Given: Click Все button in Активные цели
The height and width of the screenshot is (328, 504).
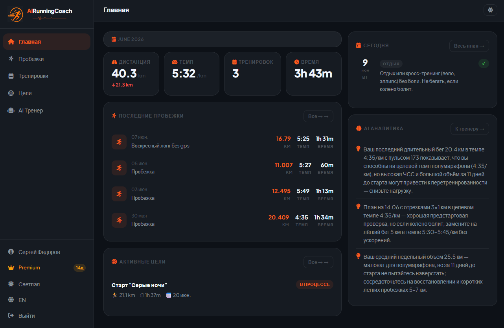Looking at the screenshot, I should (318, 262).
